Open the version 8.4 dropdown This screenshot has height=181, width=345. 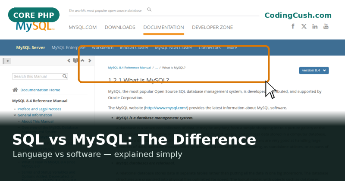coord(314,70)
